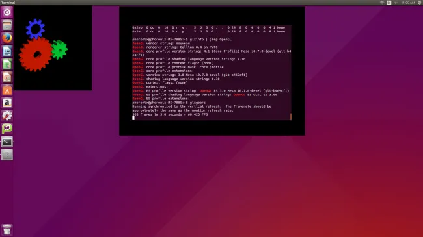Click the terminal scrollbar handle
Image resolution: width=423 pixels, height=237 pixels.
click(290, 117)
